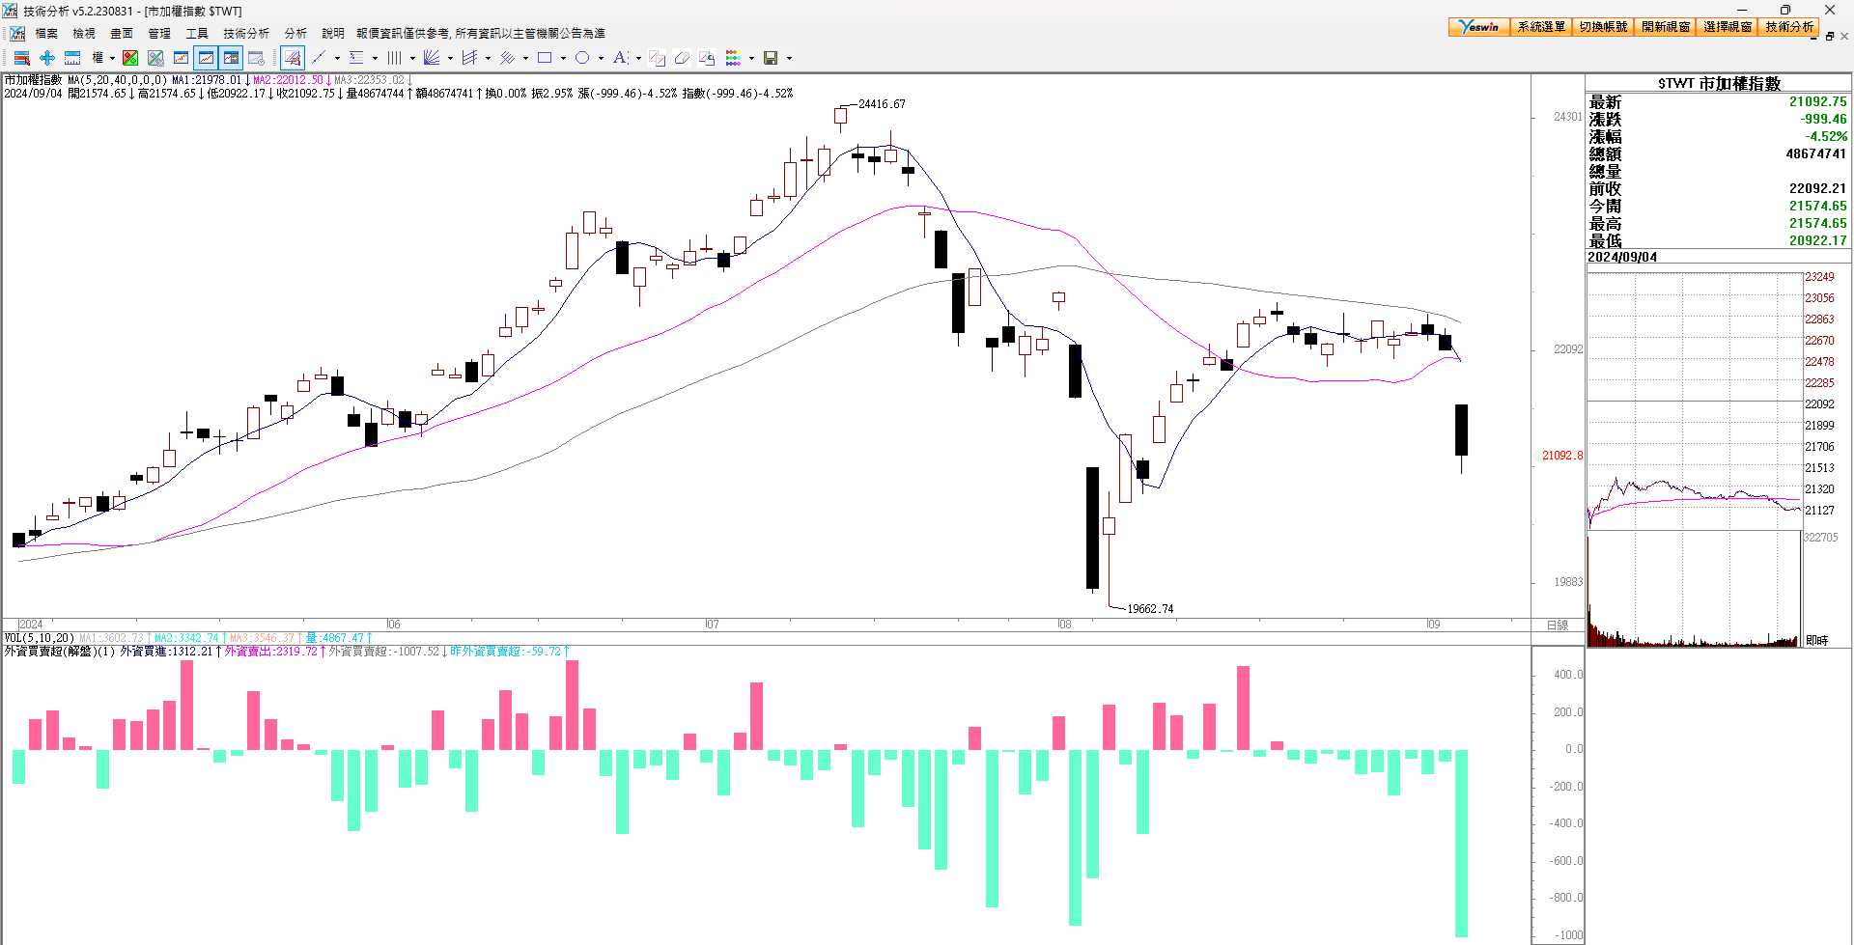
Task: Open the color palette dots icon
Action: (x=734, y=58)
